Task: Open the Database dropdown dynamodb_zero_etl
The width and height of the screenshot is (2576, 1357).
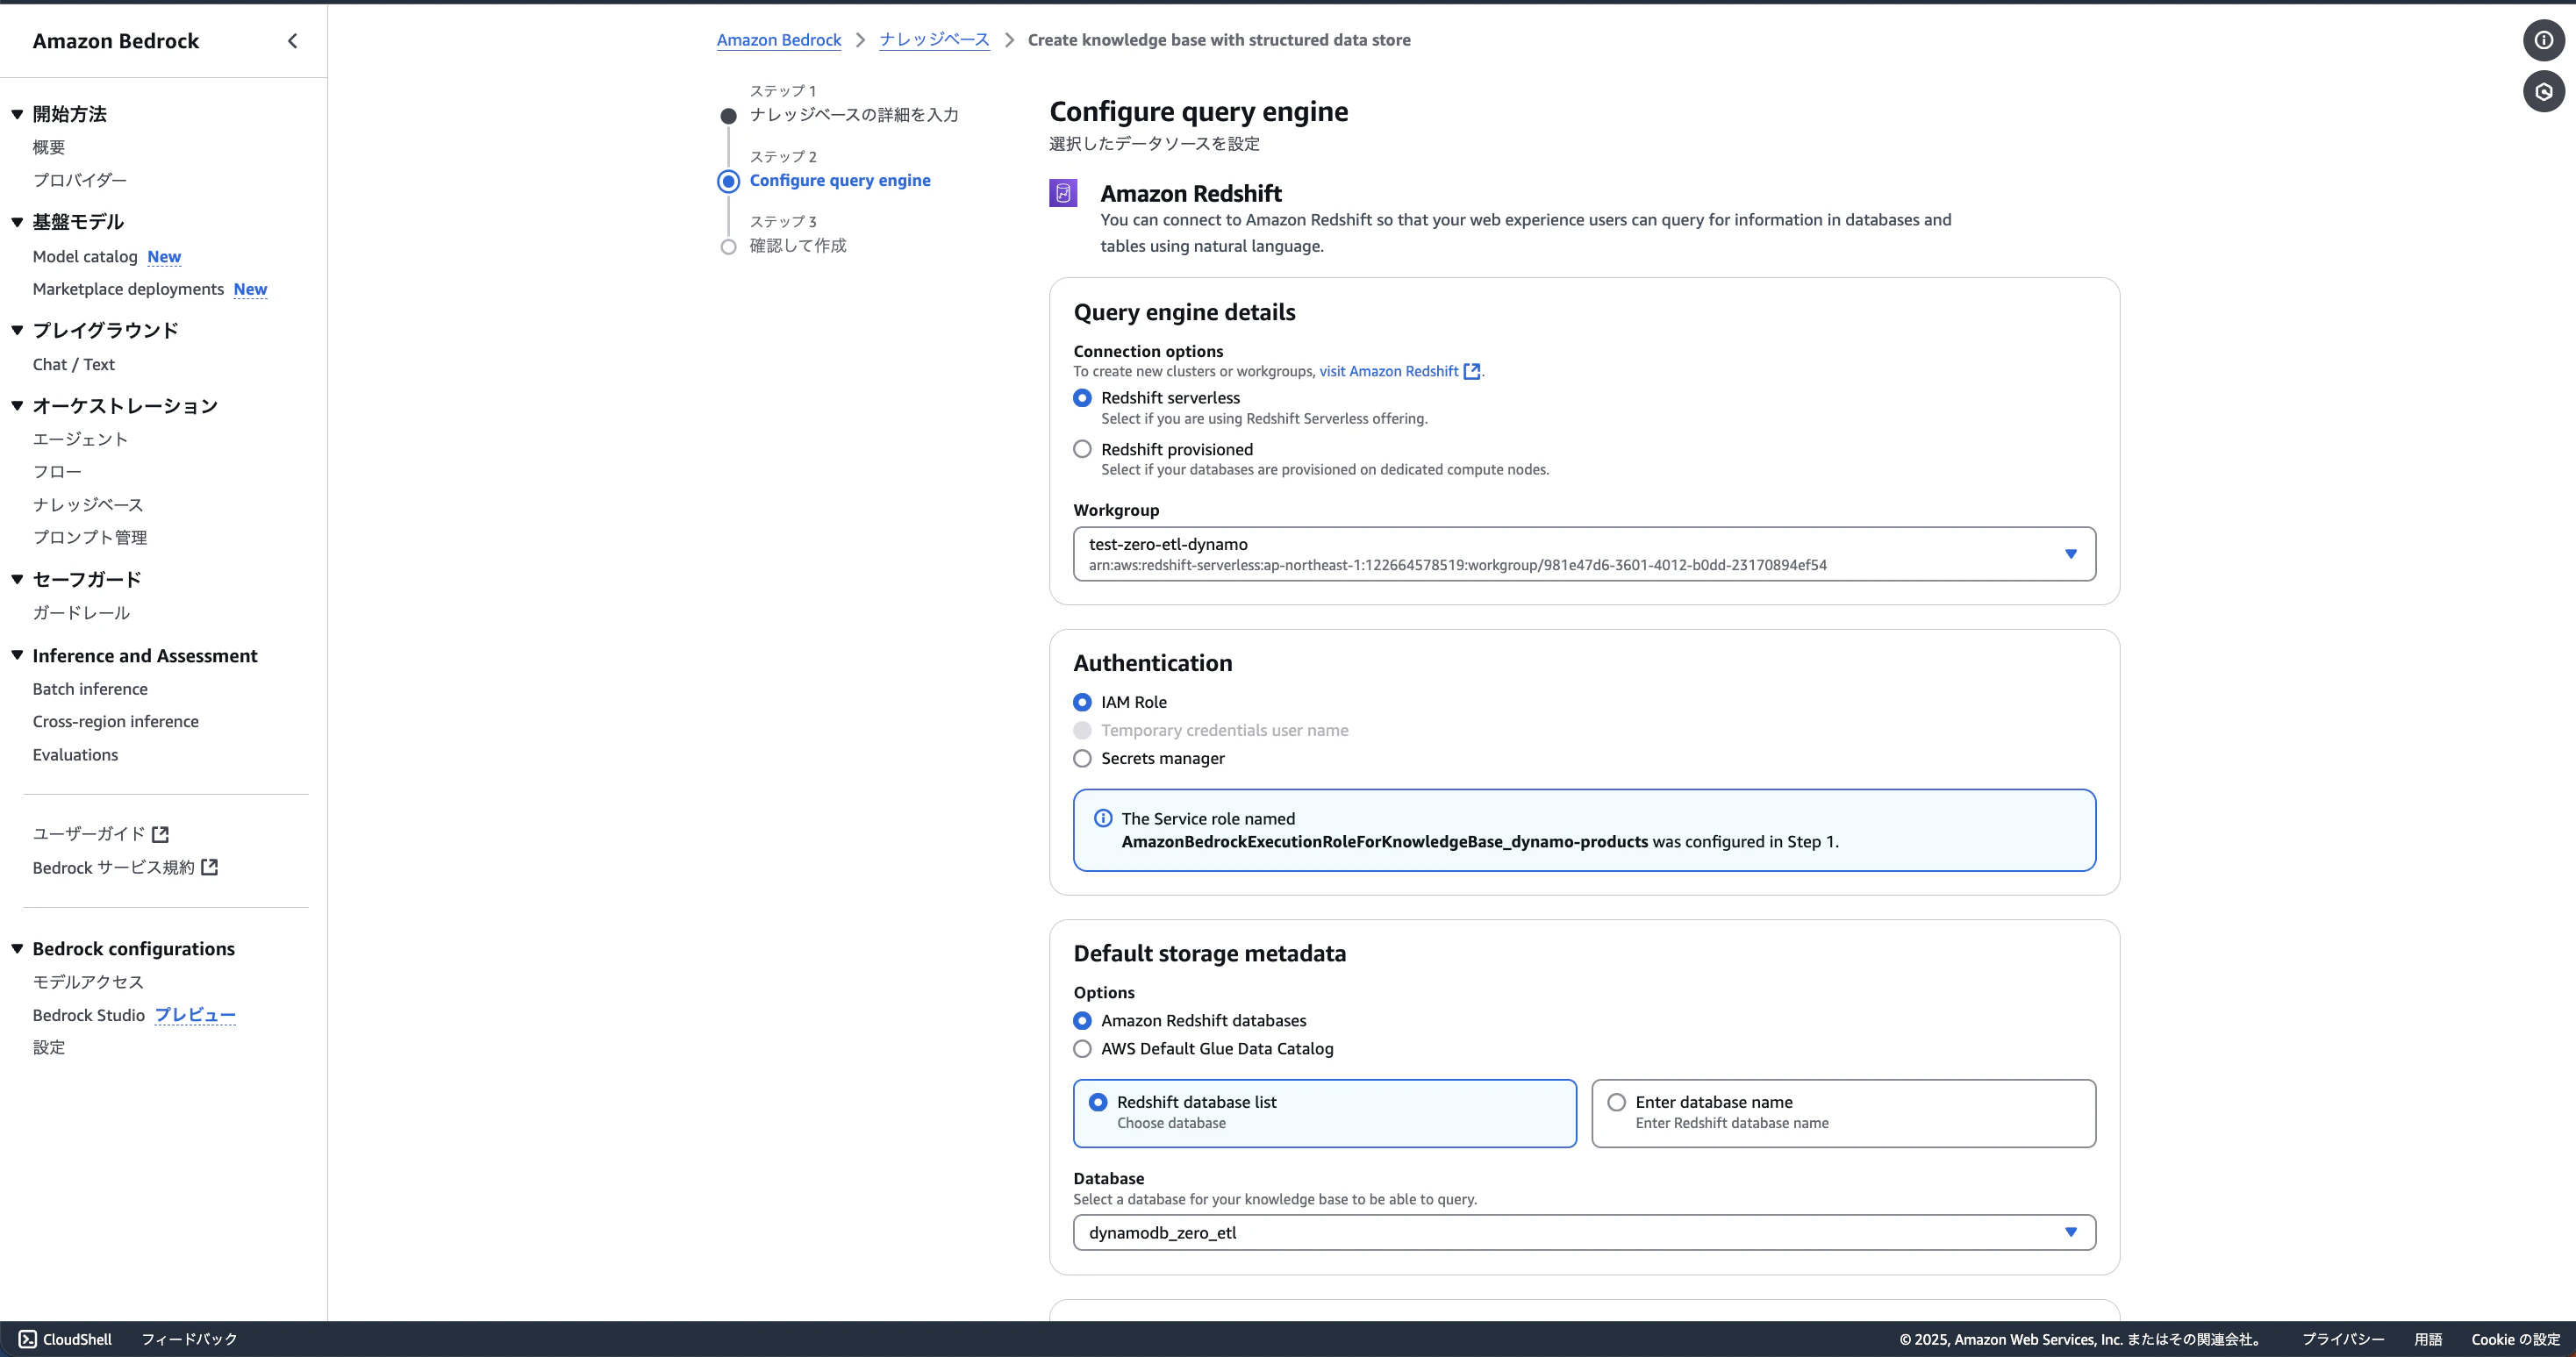Action: tap(2070, 1232)
